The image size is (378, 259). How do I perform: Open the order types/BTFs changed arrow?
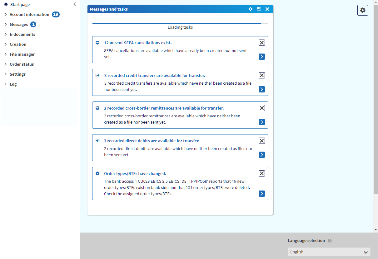click(262, 194)
